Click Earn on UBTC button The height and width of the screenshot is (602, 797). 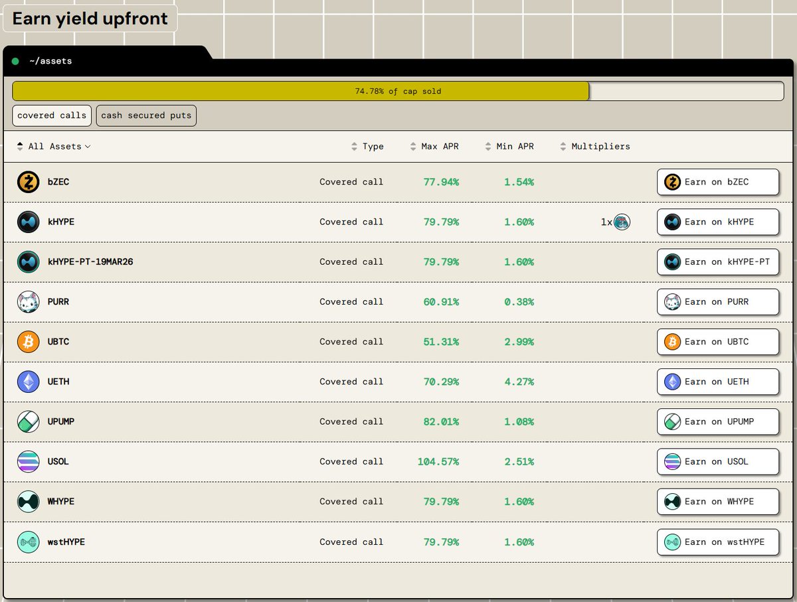pos(717,342)
